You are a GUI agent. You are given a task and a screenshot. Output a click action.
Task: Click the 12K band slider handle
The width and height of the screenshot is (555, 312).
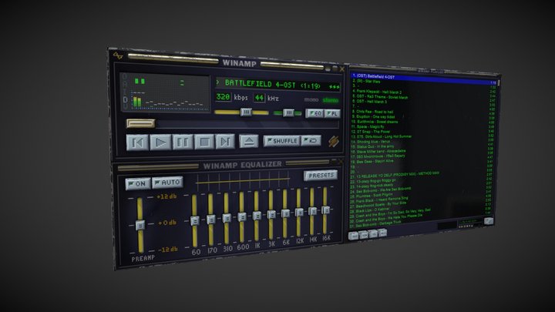click(x=299, y=213)
